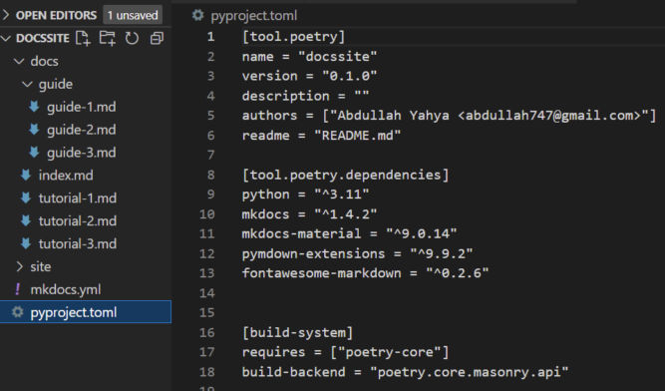This screenshot has width=665, height=391.
Task: Open guide-2.md file
Action: point(82,130)
